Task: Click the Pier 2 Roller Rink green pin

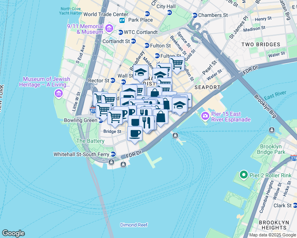Action: click(244, 175)
